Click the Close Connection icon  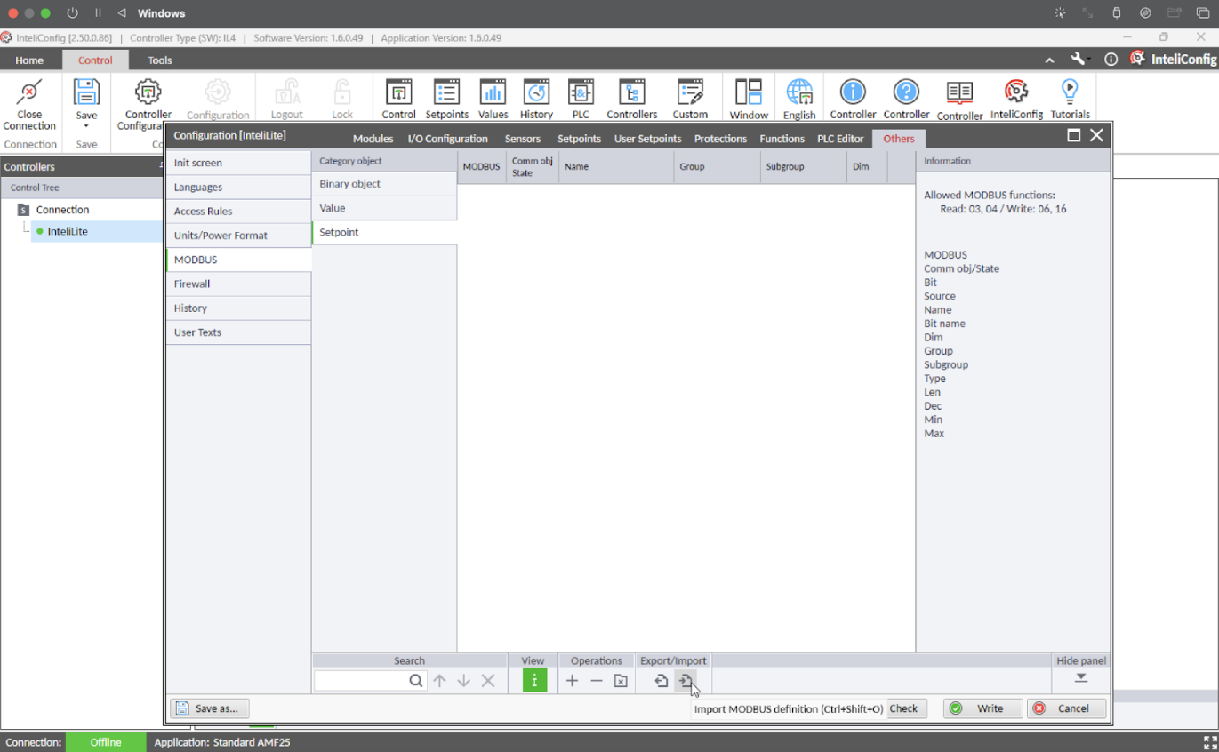click(29, 92)
